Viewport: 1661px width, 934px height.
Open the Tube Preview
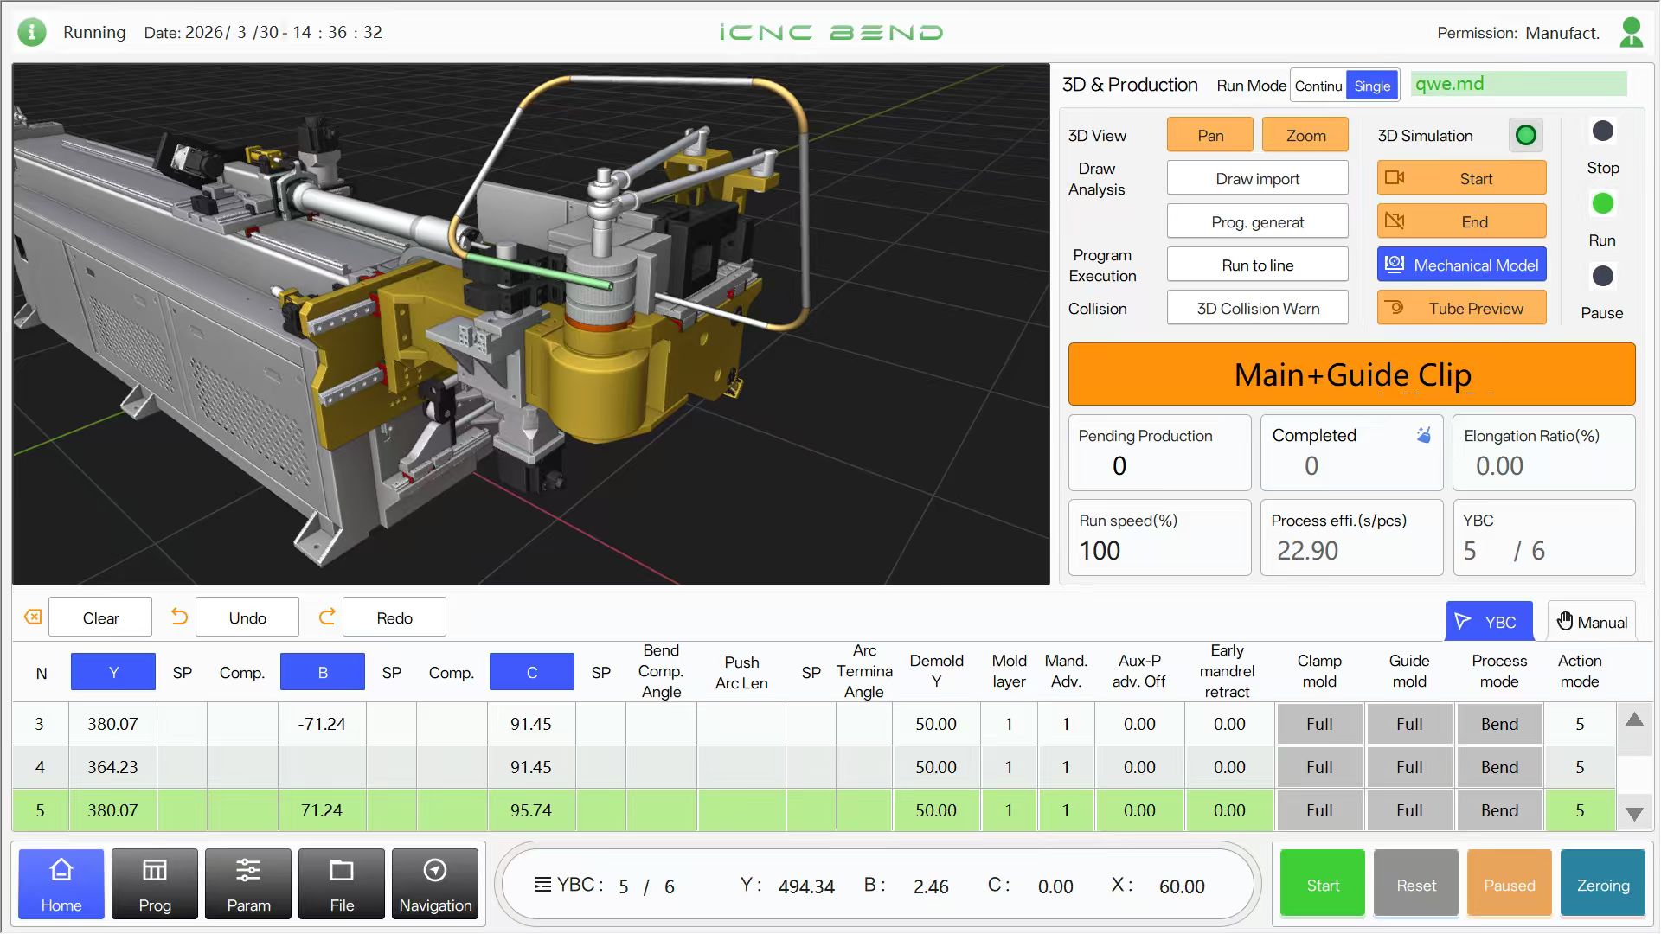(1461, 308)
